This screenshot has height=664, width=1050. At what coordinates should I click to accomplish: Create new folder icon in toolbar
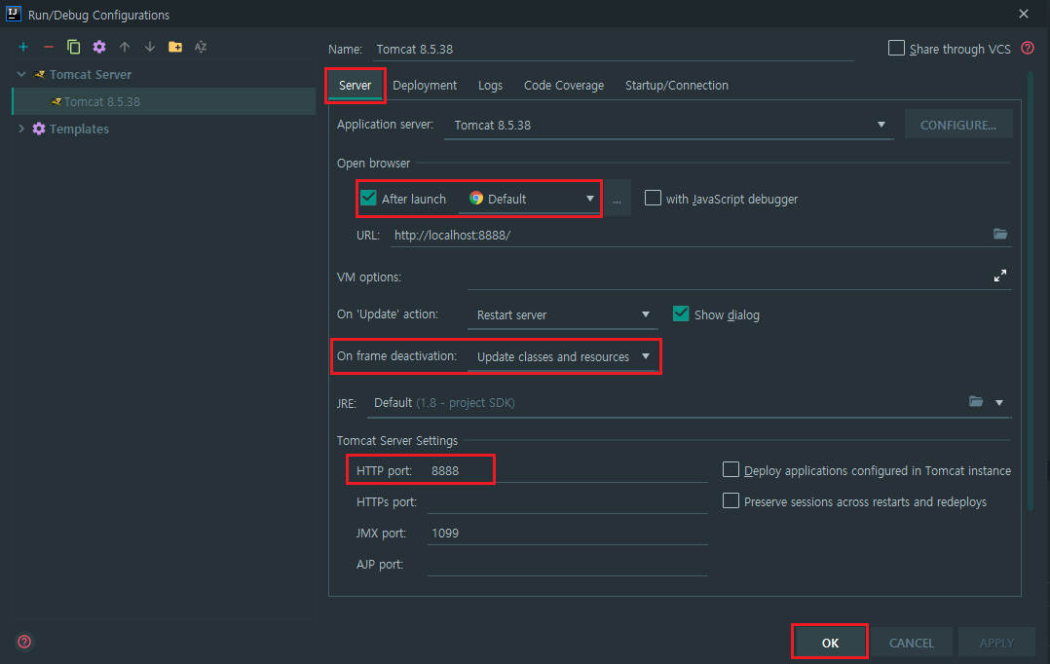click(x=175, y=47)
